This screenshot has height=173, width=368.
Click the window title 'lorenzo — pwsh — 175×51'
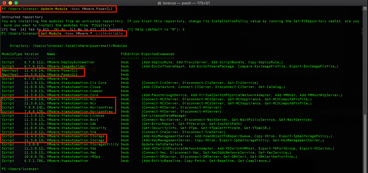click(187, 3)
